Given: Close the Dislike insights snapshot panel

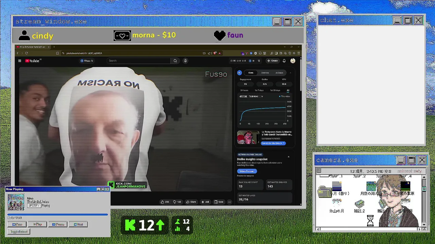Looking at the screenshot, I should tap(289, 157).
